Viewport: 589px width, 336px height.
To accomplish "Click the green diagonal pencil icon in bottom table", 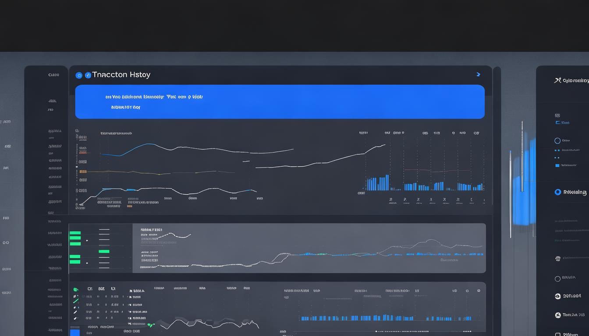I will point(76,301).
